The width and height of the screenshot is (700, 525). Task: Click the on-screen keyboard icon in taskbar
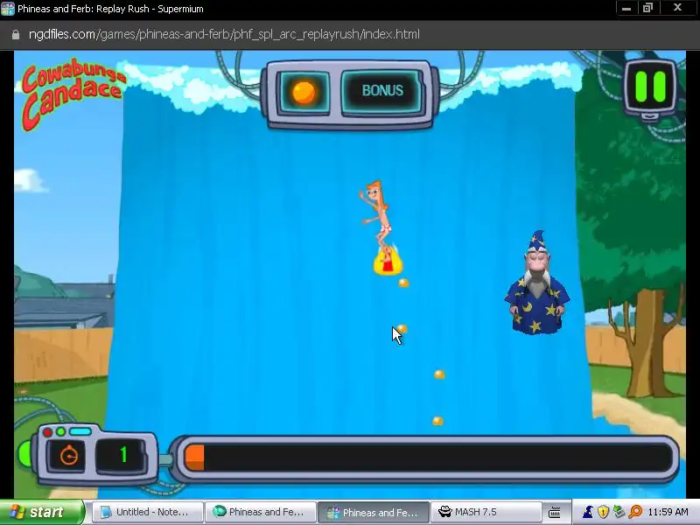tap(554, 513)
